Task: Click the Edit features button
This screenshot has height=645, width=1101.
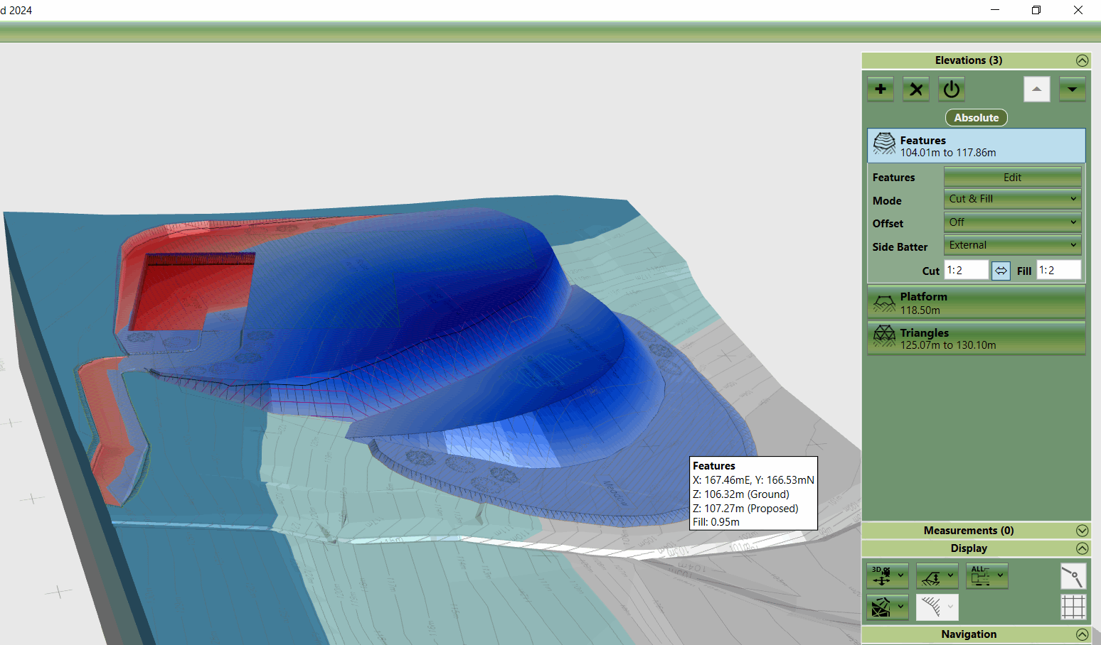Action: coord(1012,178)
